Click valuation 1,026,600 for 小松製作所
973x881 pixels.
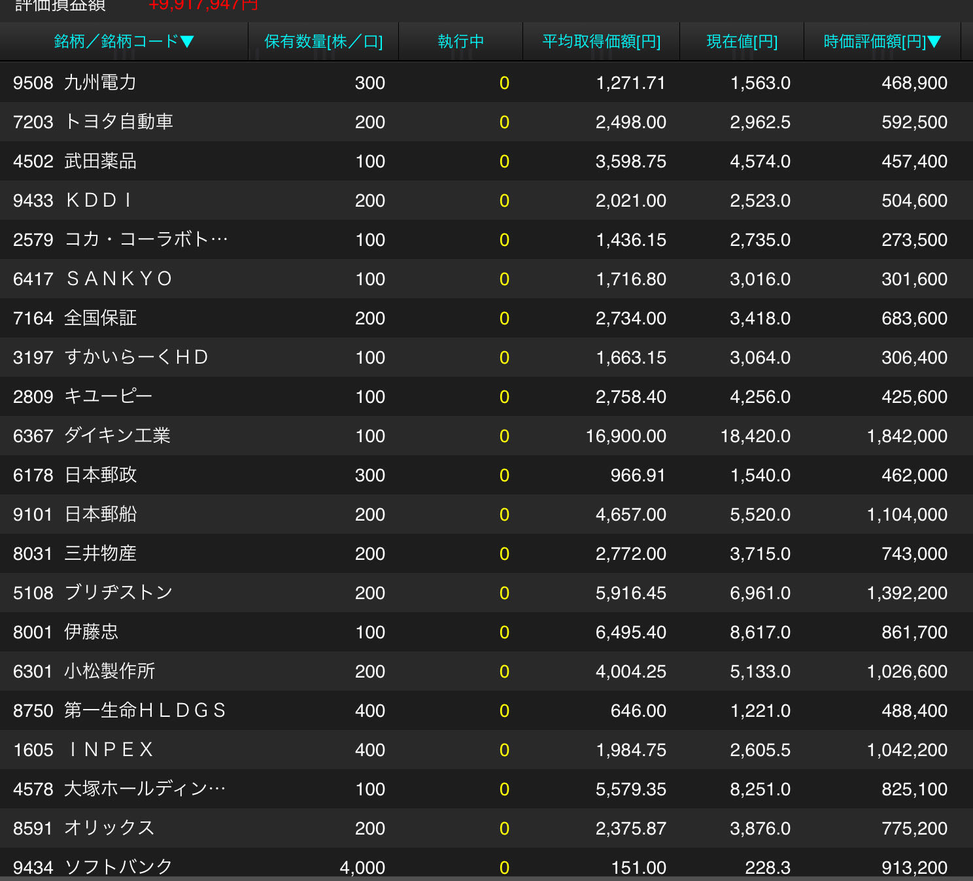click(x=906, y=672)
